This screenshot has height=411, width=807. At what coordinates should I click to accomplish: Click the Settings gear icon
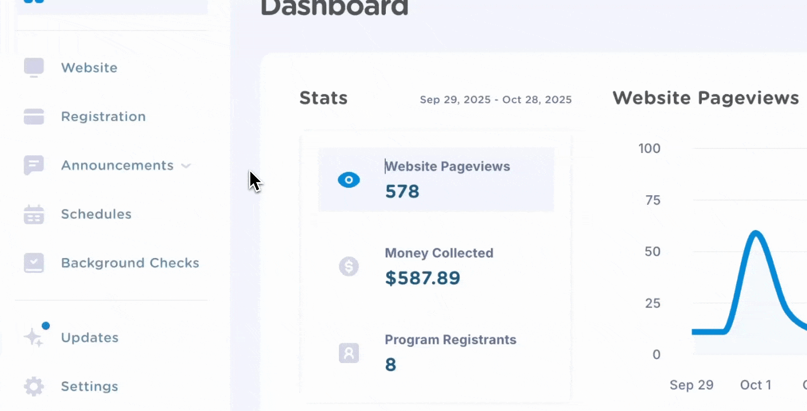[x=34, y=386]
